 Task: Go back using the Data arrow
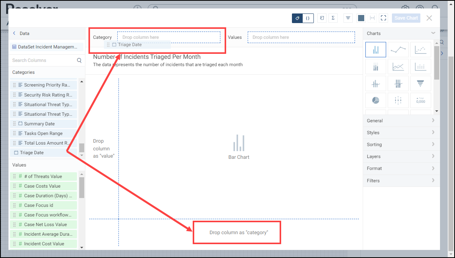coord(14,33)
